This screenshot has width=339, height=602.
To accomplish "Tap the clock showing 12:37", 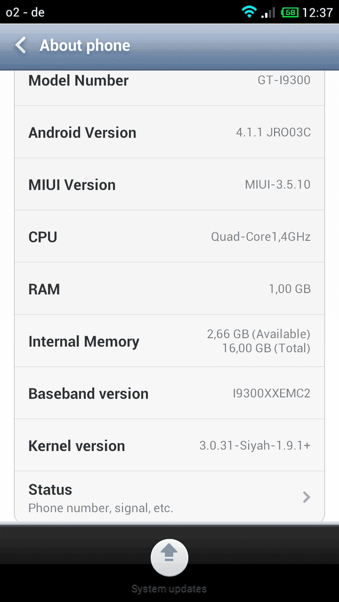I will [317, 13].
